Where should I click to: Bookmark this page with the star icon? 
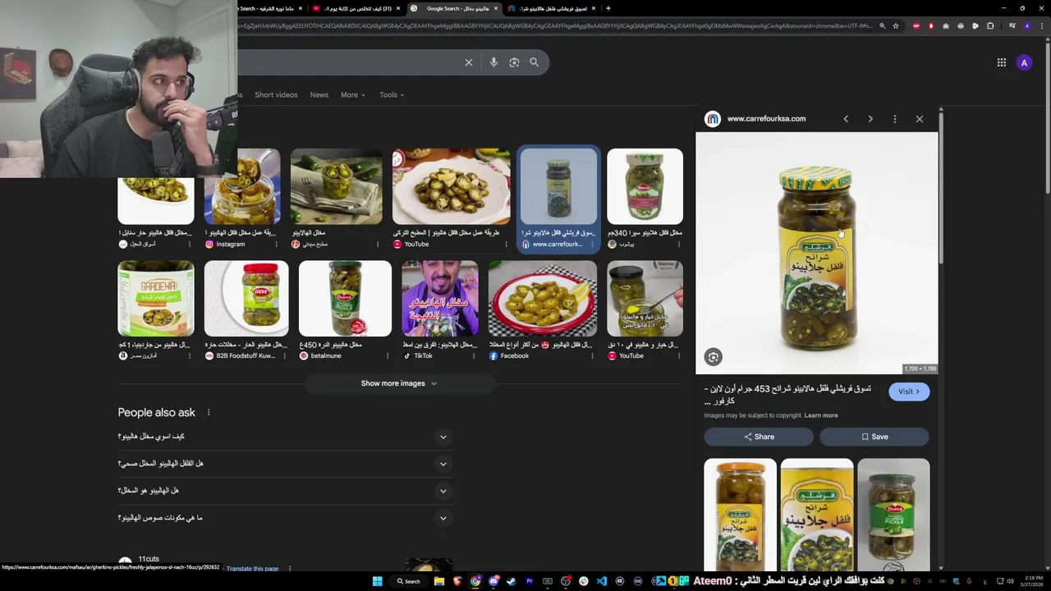896,25
